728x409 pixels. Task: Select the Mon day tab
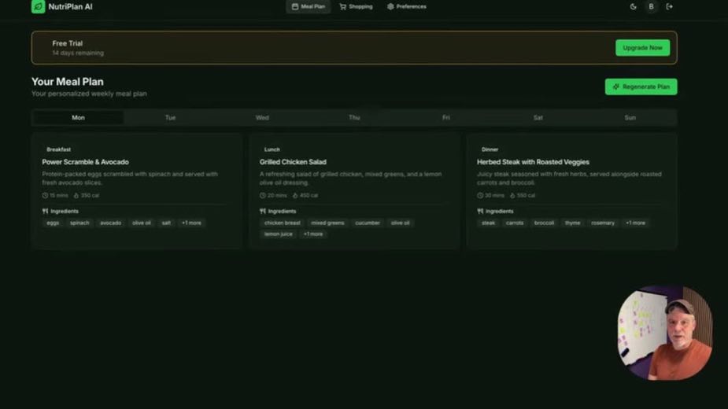click(x=78, y=117)
